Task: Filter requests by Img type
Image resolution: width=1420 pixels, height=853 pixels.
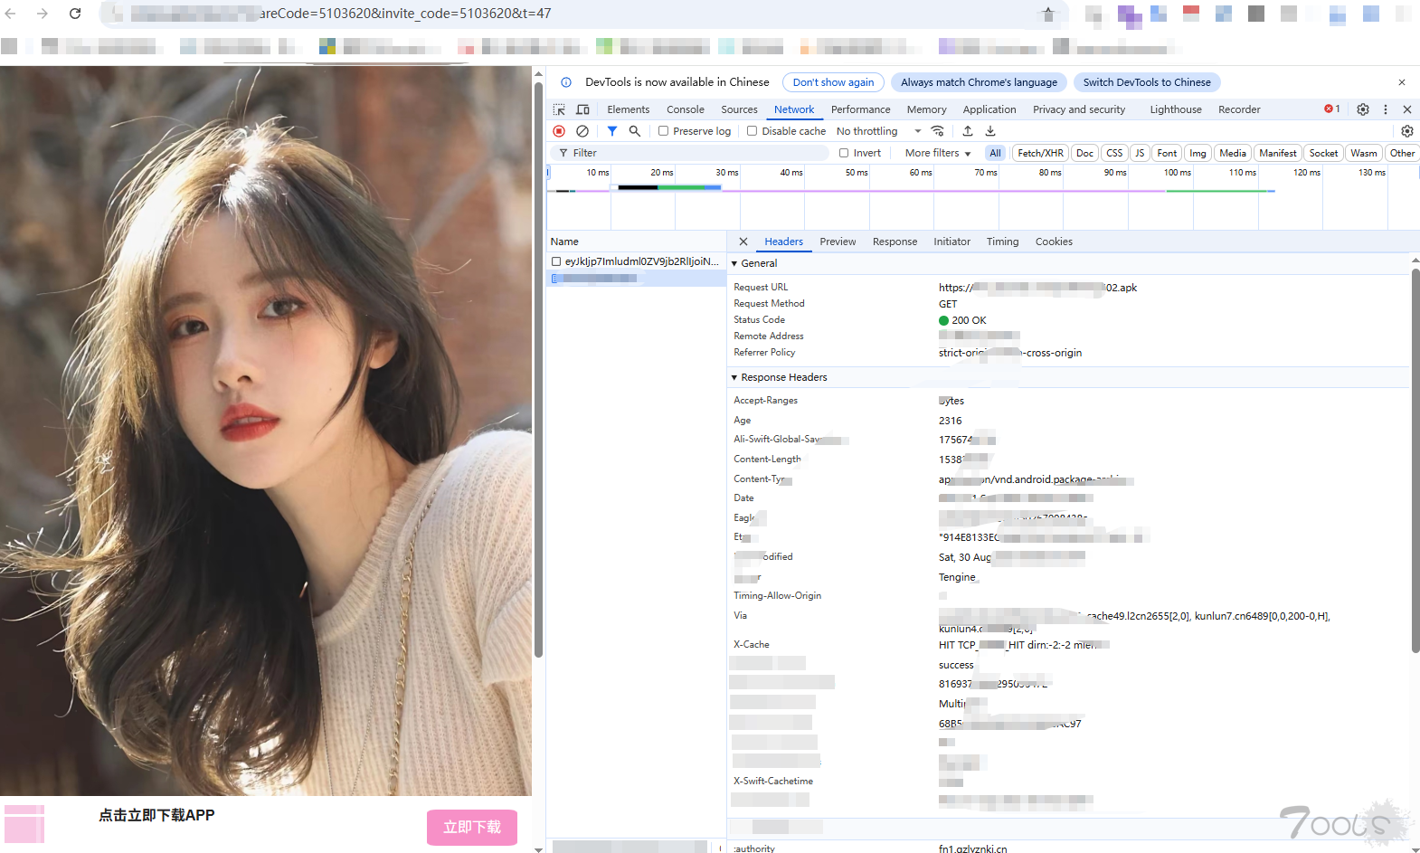Action: click(1198, 153)
